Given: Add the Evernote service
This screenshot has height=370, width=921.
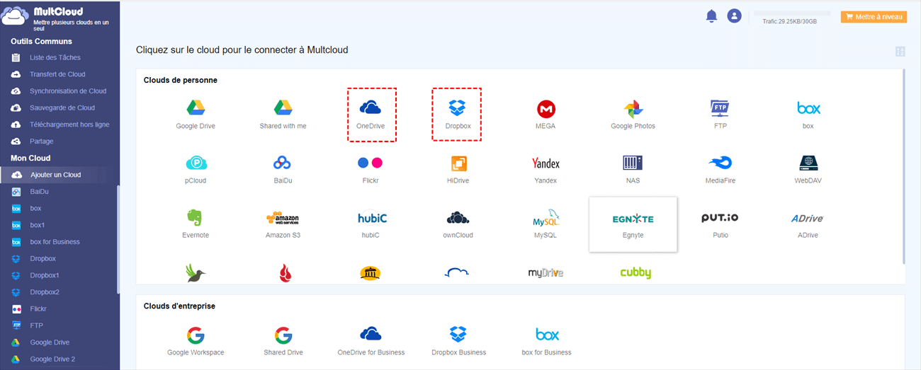Looking at the screenshot, I should click(x=196, y=224).
